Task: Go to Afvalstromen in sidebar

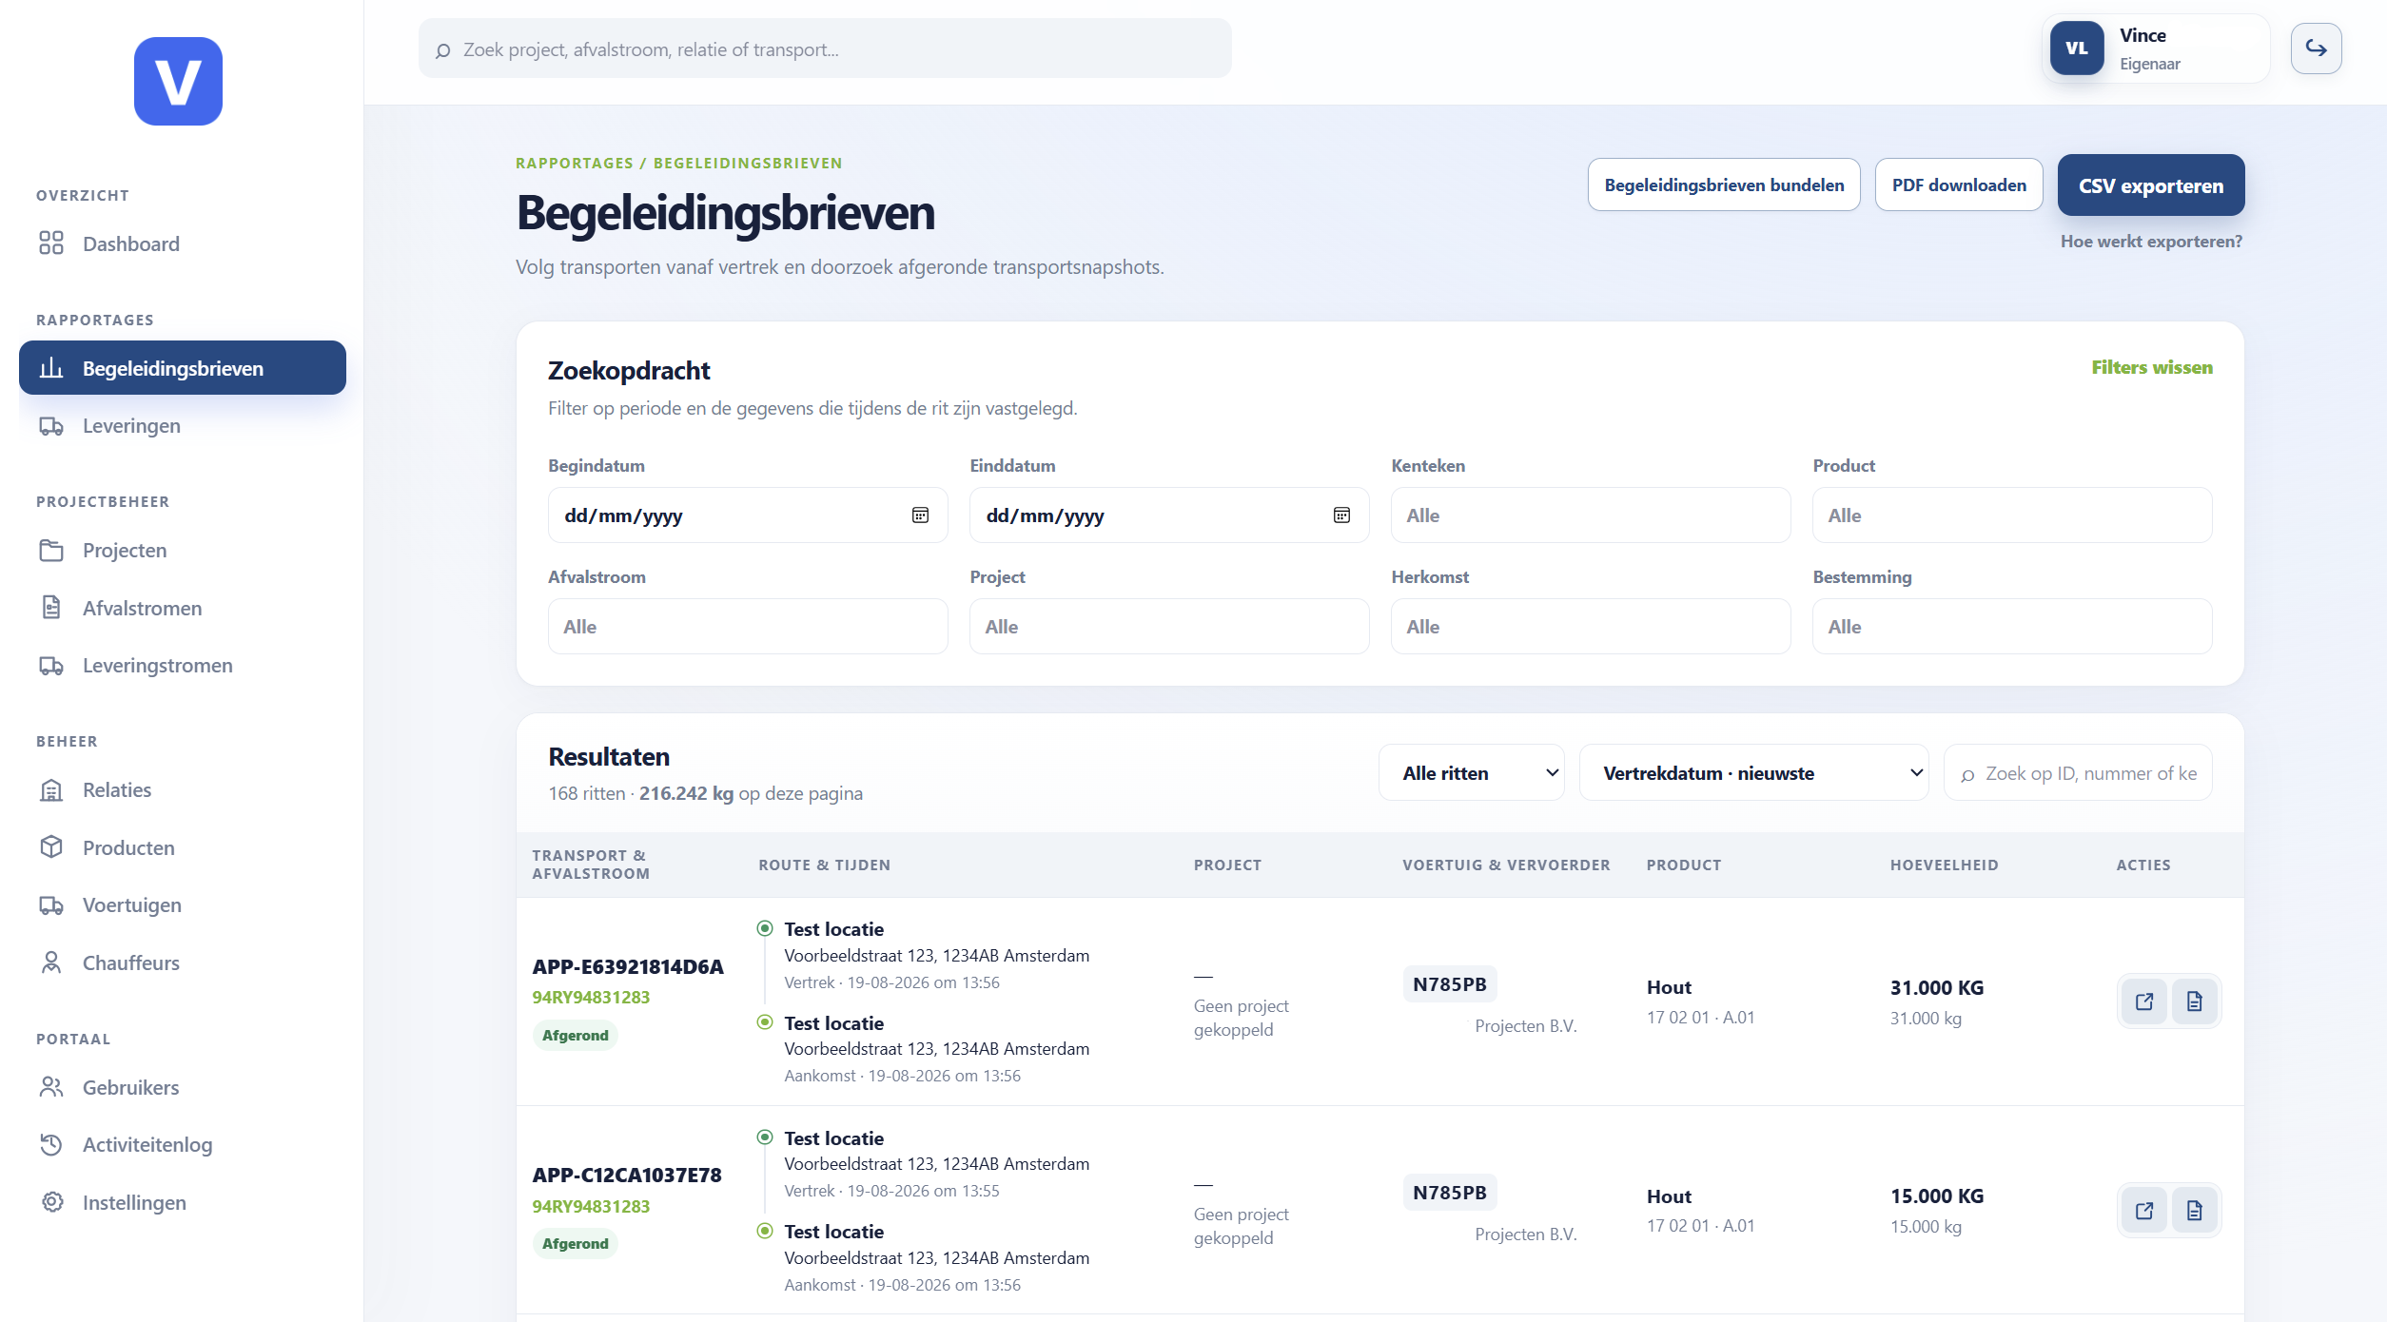Action: (x=183, y=608)
